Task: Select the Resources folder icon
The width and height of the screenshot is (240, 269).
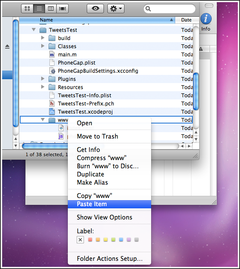Action: 52,87
